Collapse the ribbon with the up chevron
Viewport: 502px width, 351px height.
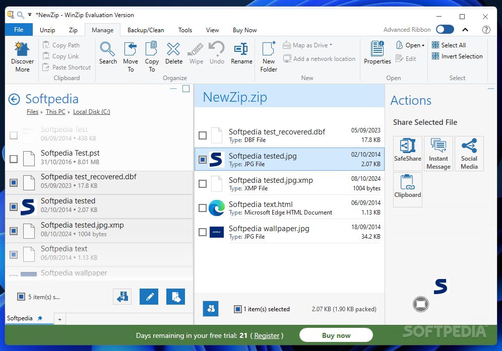pos(465,30)
